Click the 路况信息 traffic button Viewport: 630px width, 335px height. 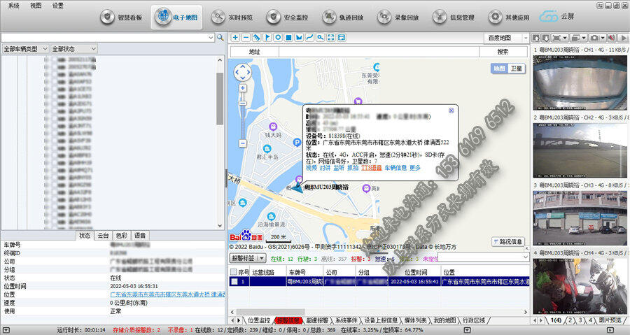[x=507, y=241]
